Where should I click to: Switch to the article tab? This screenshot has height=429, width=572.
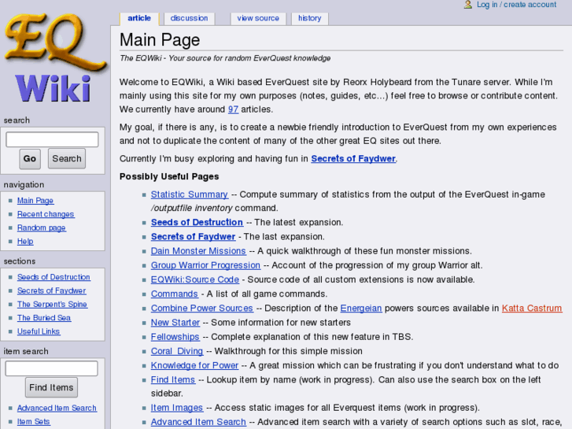[x=139, y=18]
